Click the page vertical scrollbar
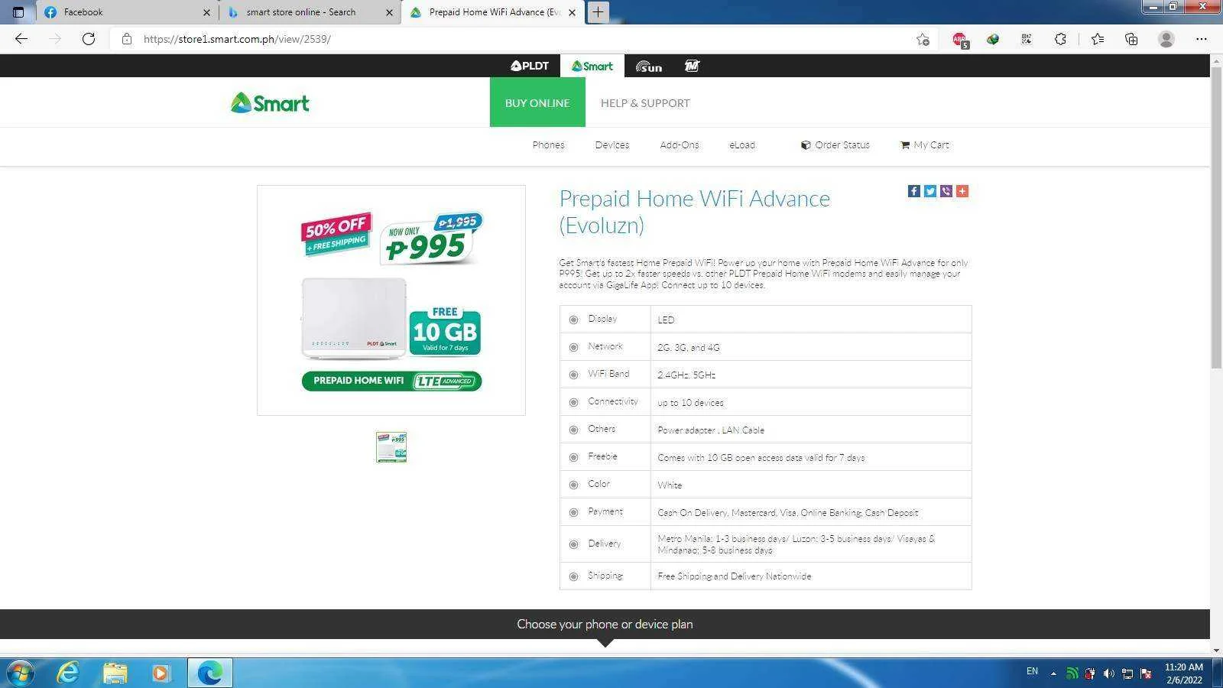 pos(1216,218)
